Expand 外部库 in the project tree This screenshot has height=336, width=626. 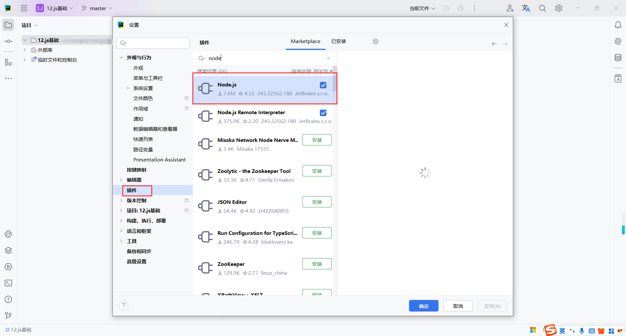point(25,50)
